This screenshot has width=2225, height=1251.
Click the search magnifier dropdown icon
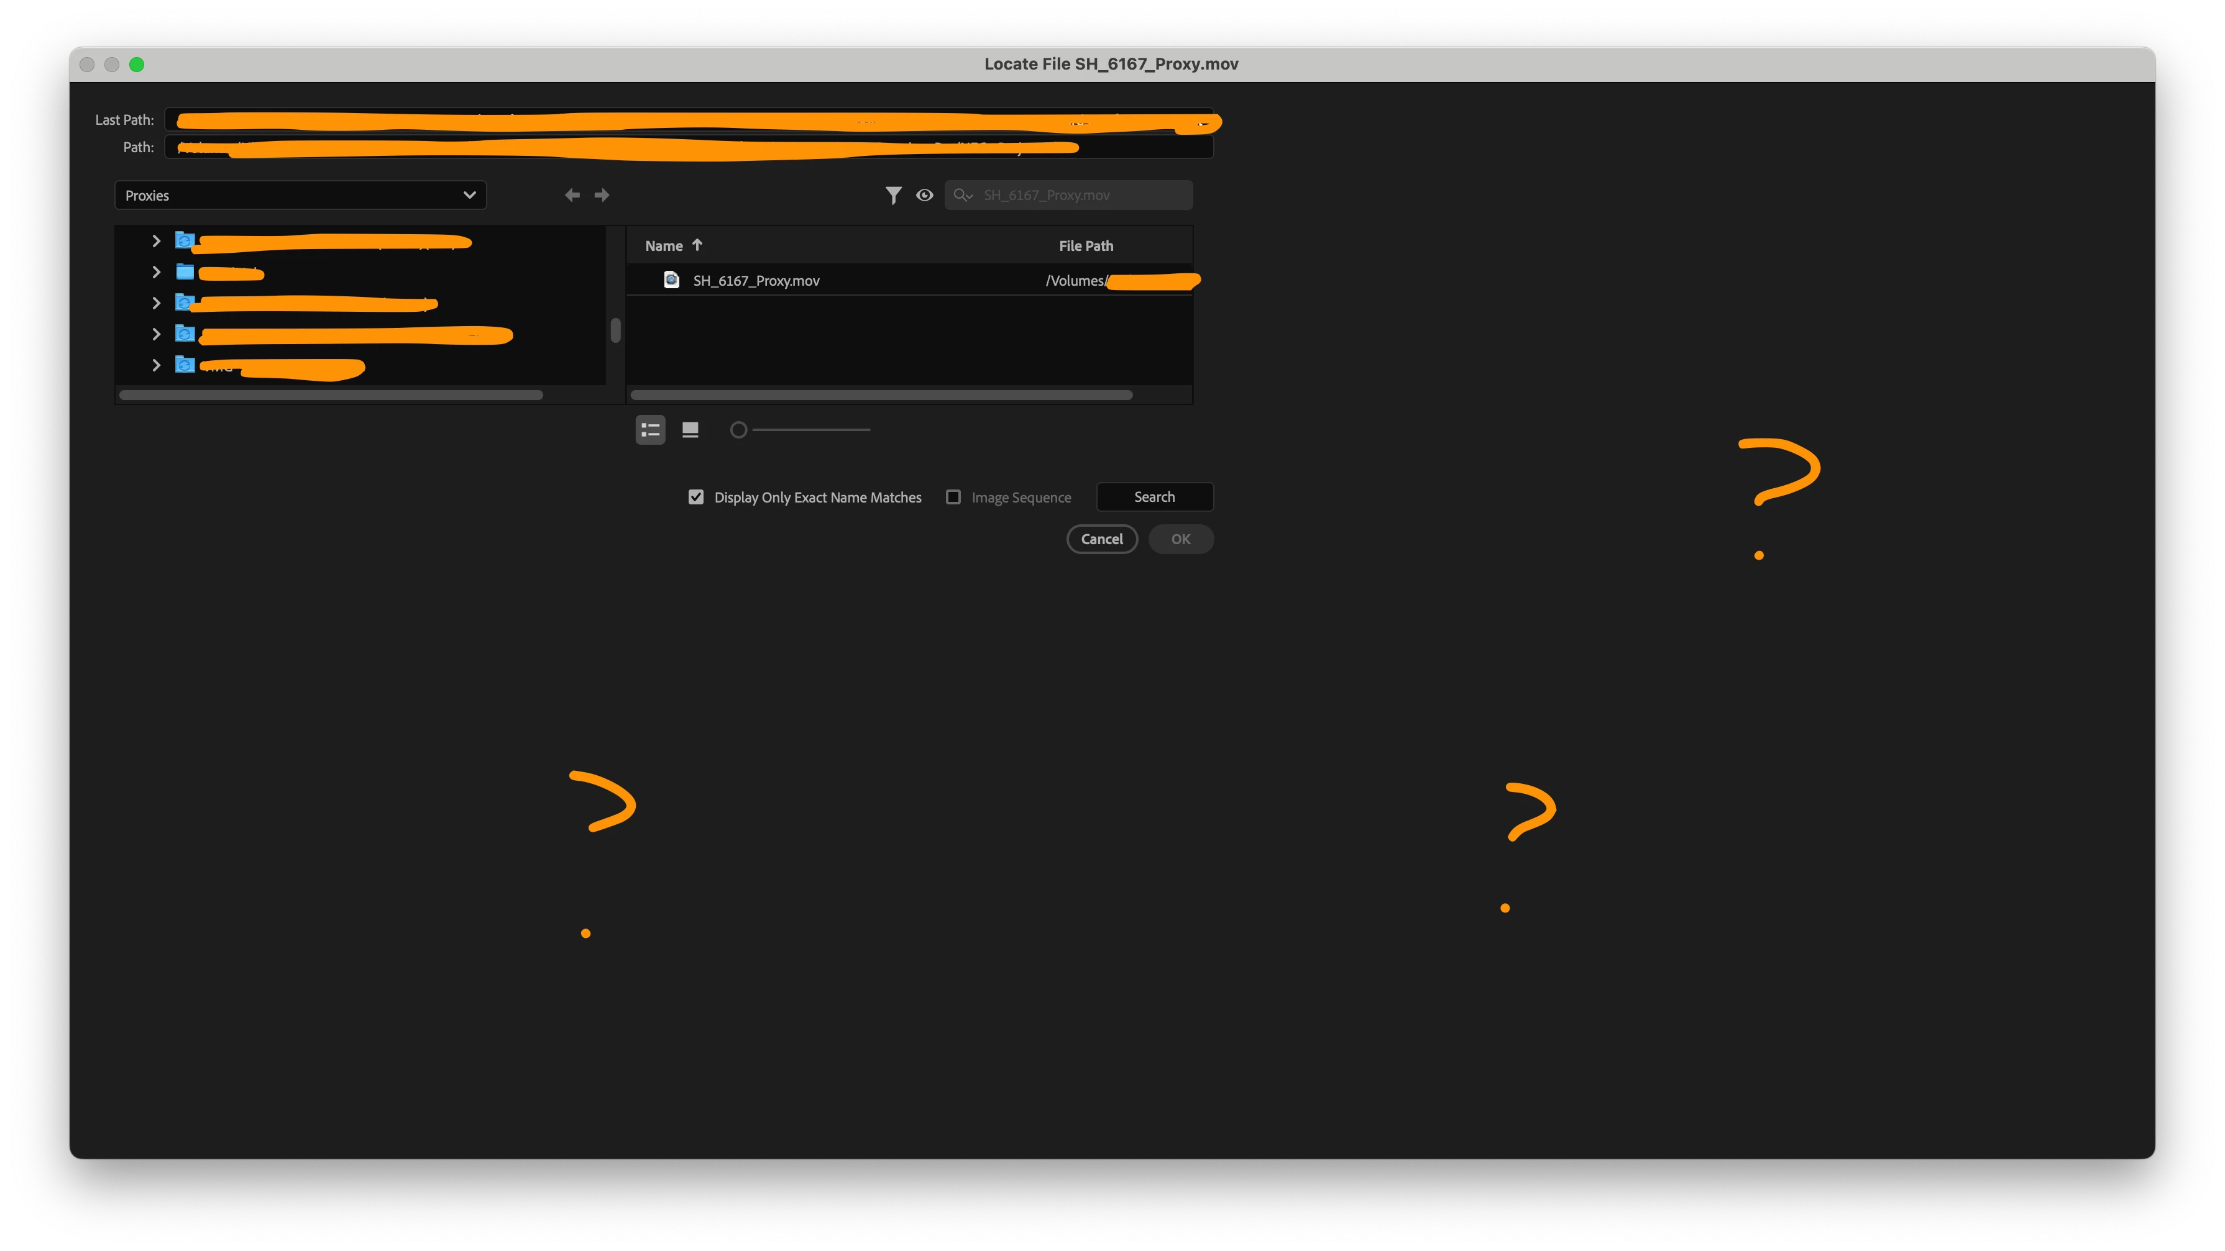pos(962,195)
